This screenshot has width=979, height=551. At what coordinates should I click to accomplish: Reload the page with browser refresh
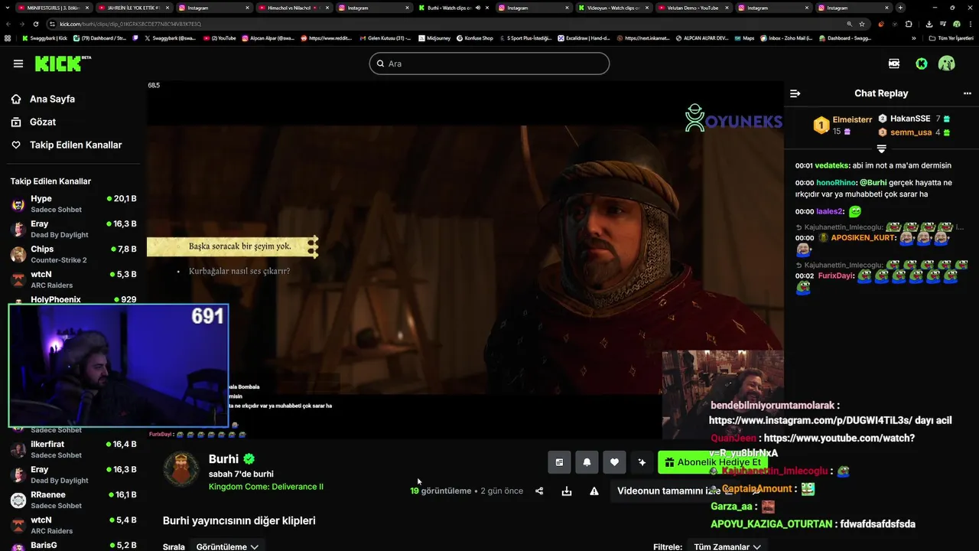pos(36,24)
